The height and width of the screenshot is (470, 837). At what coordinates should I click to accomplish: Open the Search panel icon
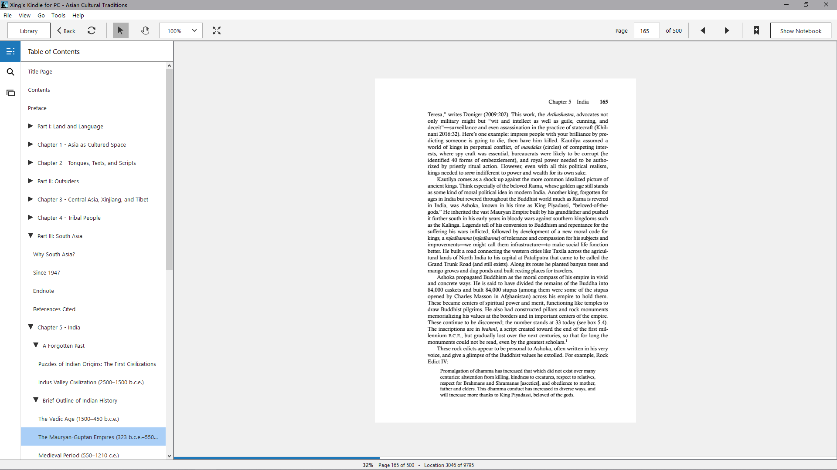[10, 72]
